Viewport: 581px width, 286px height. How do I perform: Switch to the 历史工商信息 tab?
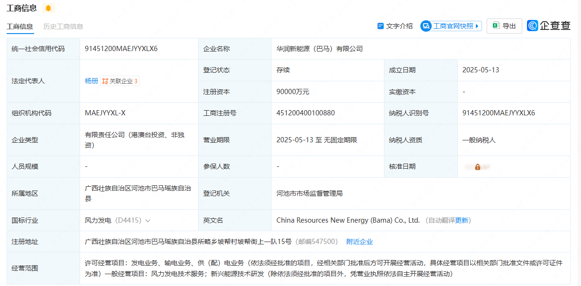[x=63, y=26]
